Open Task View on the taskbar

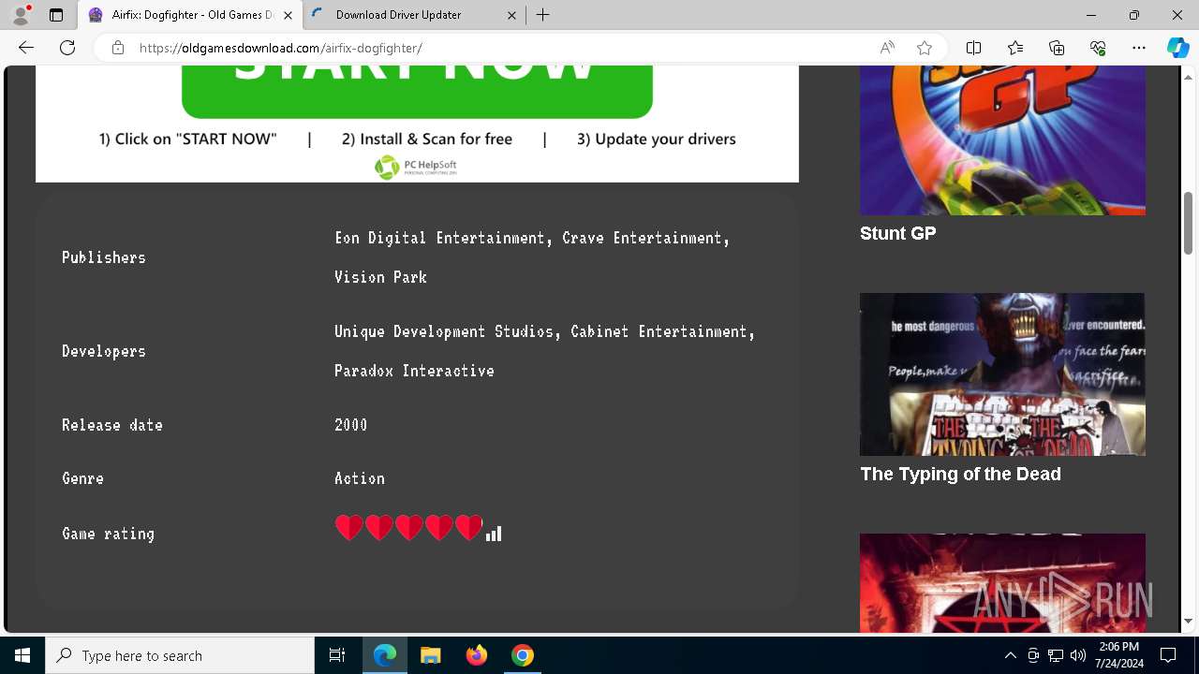click(x=337, y=655)
